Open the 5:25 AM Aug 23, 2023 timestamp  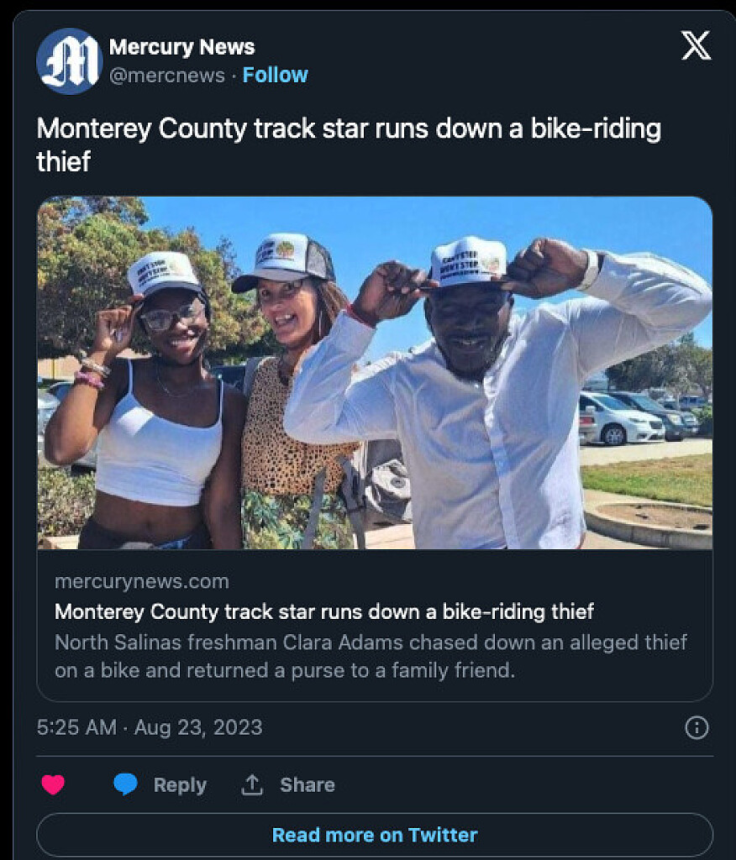150,727
